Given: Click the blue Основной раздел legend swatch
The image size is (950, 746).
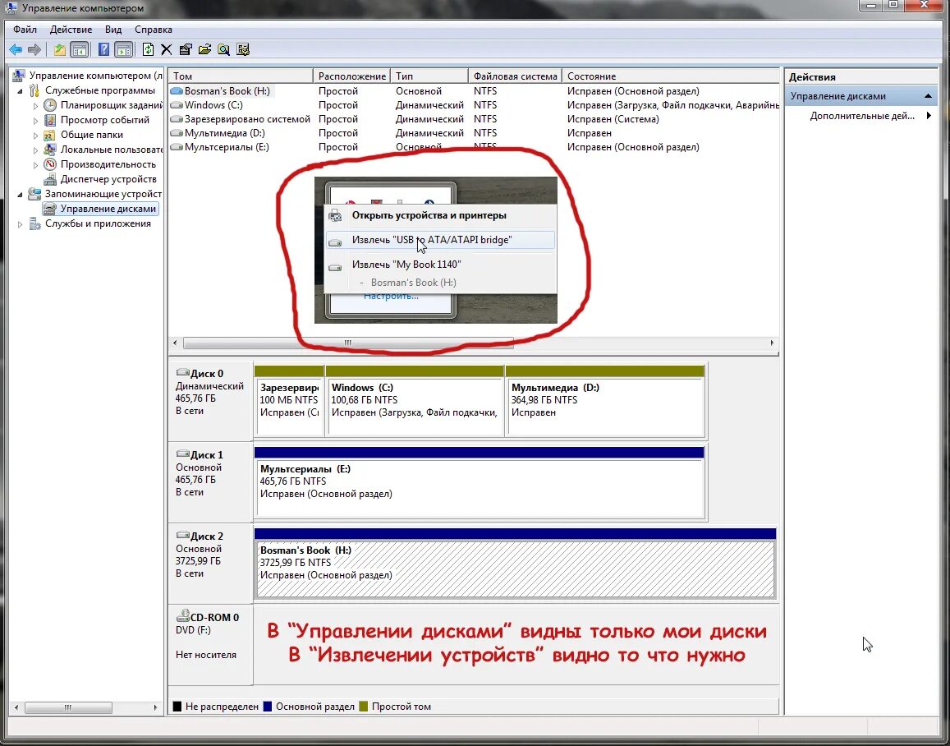Looking at the screenshot, I should (x=267, y=707).
